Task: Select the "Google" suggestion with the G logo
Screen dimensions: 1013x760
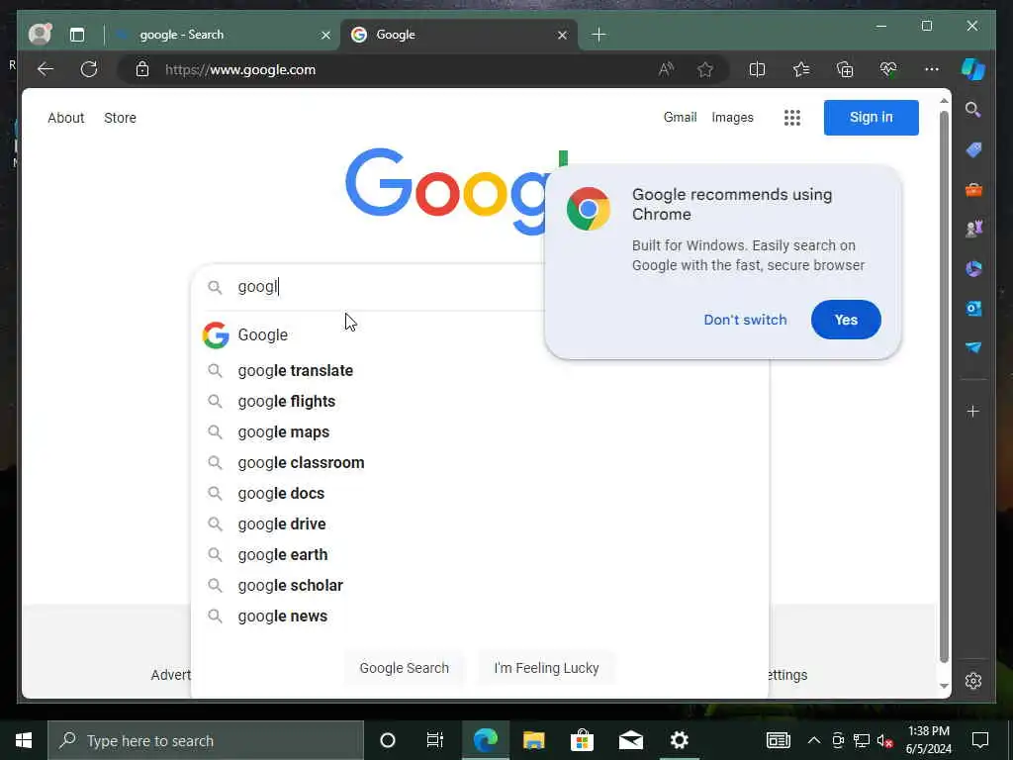Action: pos(480,334)
